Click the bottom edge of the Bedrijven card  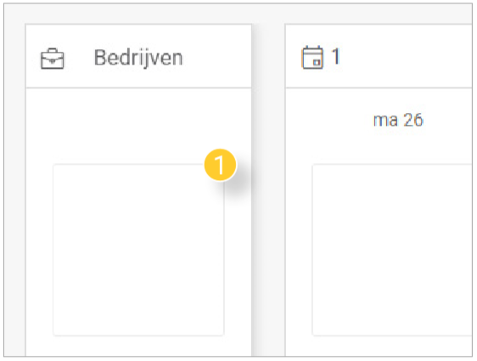tap(138, 336)
